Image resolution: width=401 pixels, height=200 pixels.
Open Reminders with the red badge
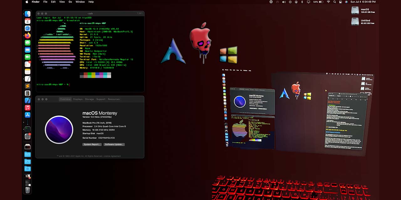click(28, 64)
